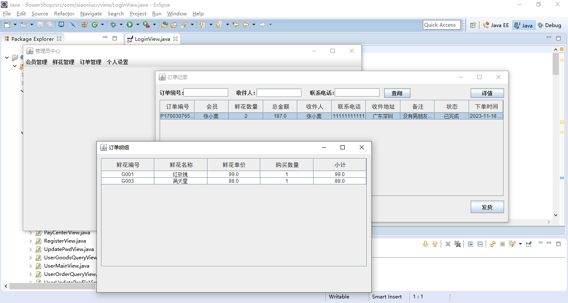Click the New Java Package icon
Viewport: 568px width, 303px height.
84,25
